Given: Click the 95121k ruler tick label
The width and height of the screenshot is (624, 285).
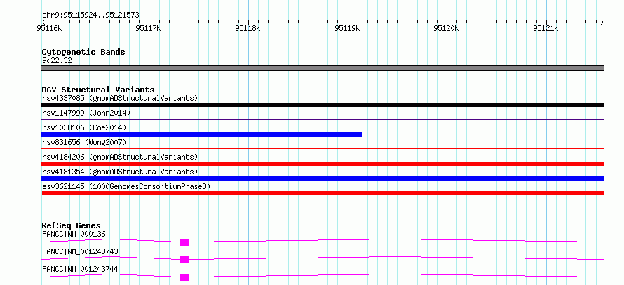Looking at the screenshot, I should click(546, 28).
